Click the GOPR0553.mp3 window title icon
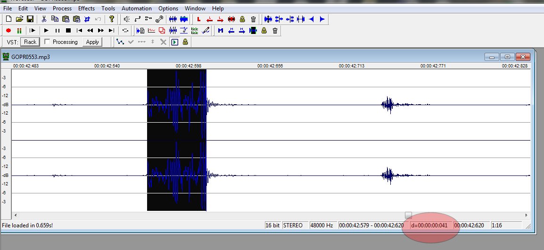Image resolution: width=544 pixels, height=250 pixels. (6, 56)
